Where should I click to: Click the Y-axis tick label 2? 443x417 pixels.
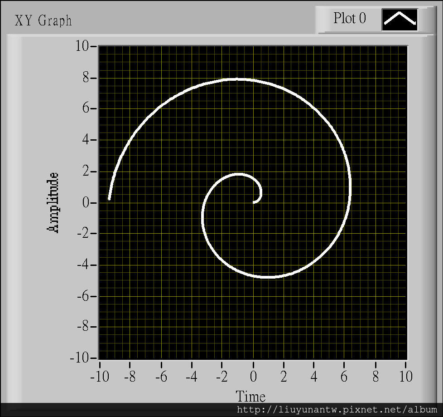(86, 171)
